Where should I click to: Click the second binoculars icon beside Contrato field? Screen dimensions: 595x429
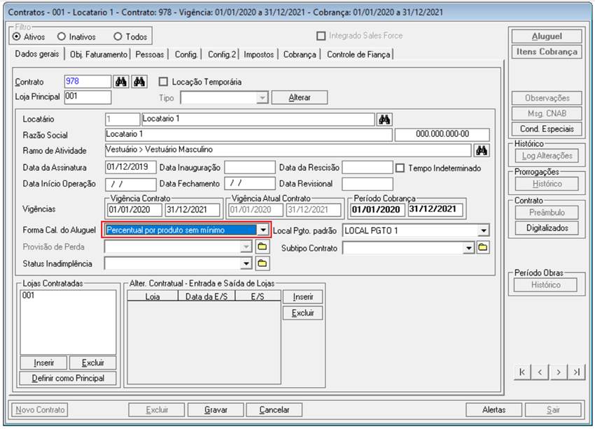pos(139,82)
